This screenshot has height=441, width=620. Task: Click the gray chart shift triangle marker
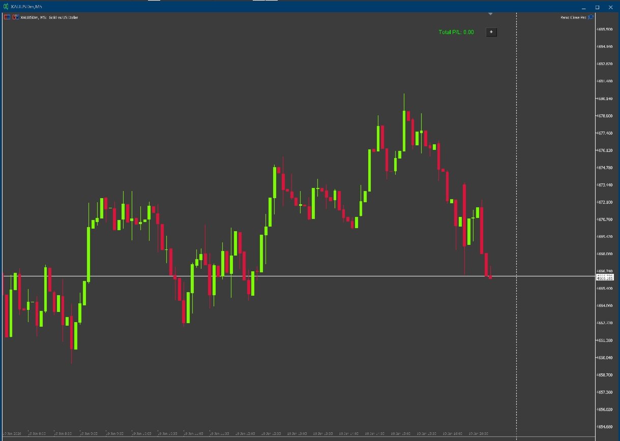[x=490, y=14]
